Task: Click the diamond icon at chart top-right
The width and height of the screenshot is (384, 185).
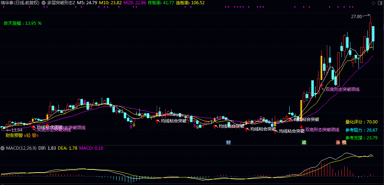Action: click(x=373, y=3)
